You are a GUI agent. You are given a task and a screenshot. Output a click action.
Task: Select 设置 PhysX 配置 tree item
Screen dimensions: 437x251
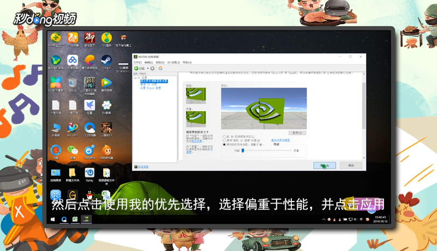(x=151, y=88)
